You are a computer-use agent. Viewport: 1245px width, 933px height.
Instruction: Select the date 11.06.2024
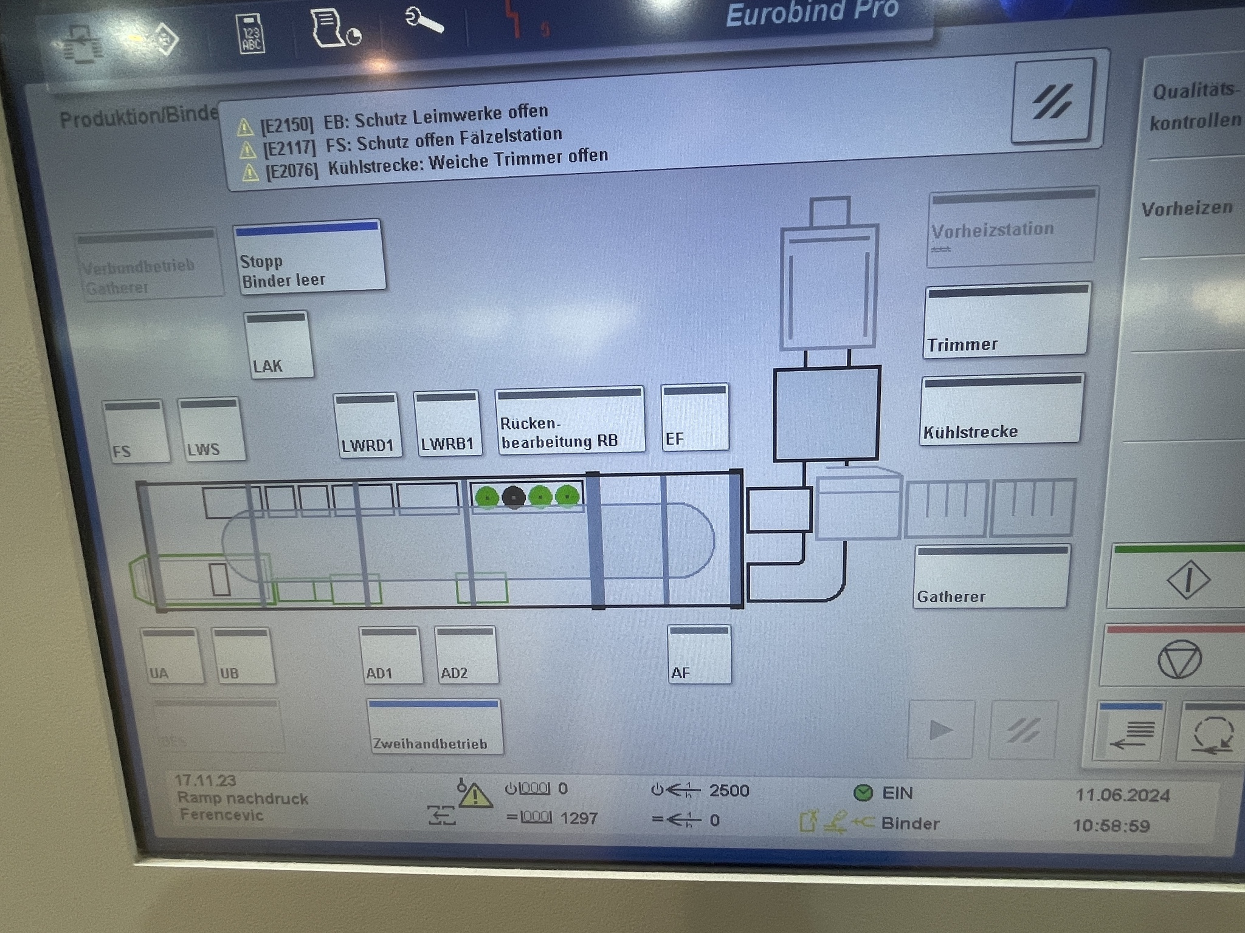click(x=1123, y=795)
